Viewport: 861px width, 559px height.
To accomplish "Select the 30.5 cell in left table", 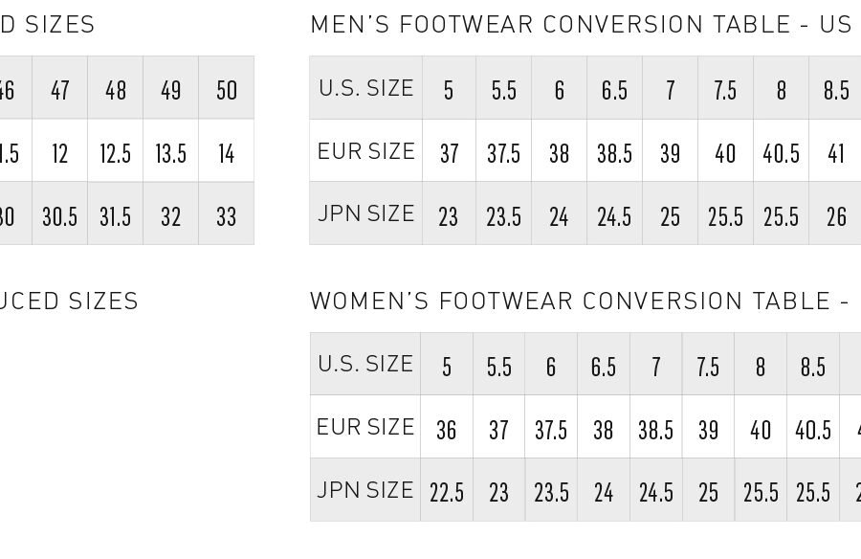I will (60, 213).
